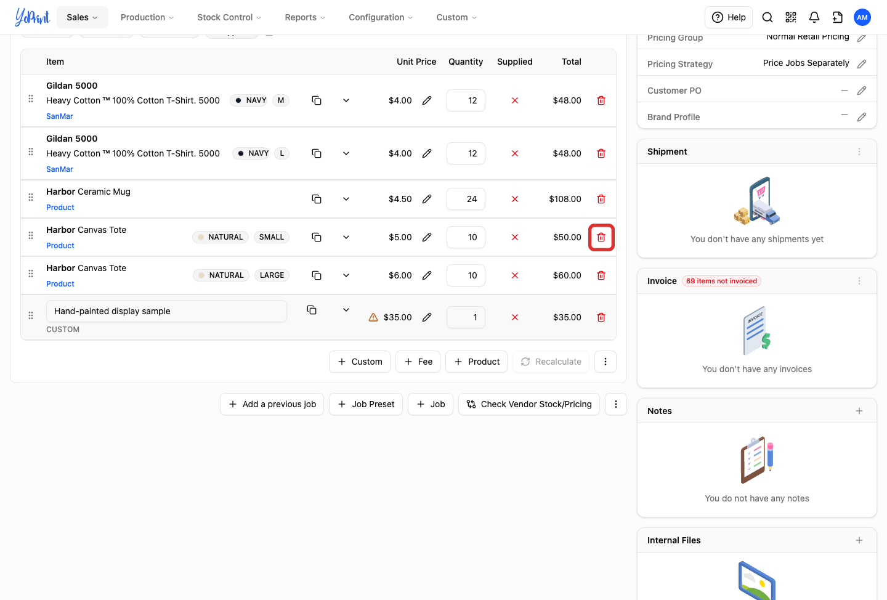Toggle supplied for Harbor Canvas Tote LARGE
This screenshot has height=600, width=887.
(x=515, y=275)
